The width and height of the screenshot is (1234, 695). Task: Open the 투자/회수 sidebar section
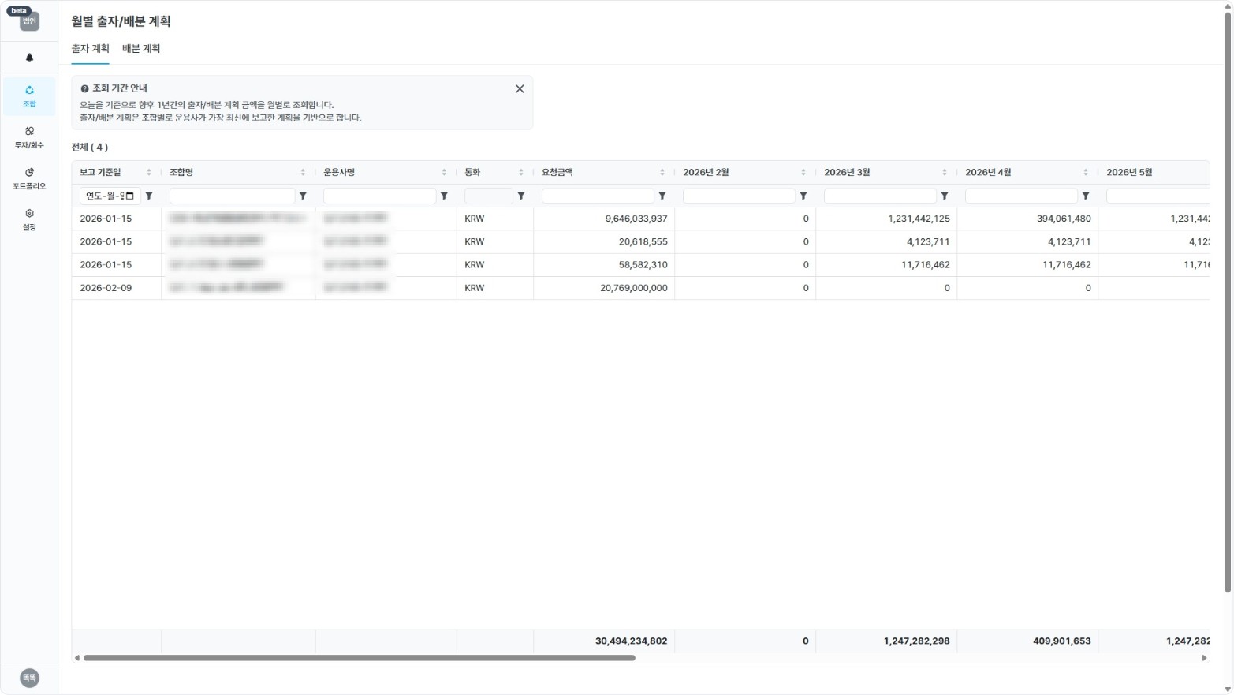click(x=29, y=137)
